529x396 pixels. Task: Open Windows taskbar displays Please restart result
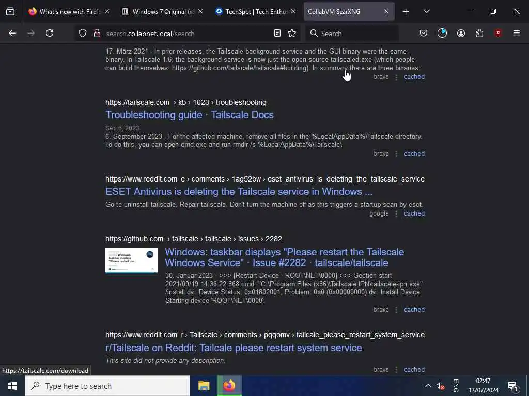click(x=285, y=257)
